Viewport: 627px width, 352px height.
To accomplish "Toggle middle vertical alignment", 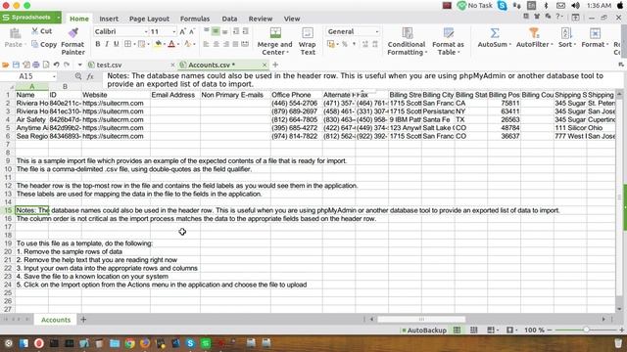I will (x=216, y=31).
